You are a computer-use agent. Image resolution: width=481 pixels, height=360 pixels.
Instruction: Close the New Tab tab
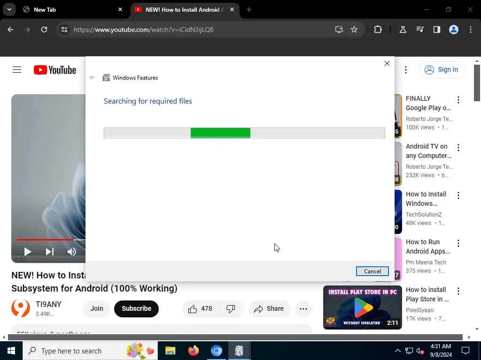[x=120, y=10]
